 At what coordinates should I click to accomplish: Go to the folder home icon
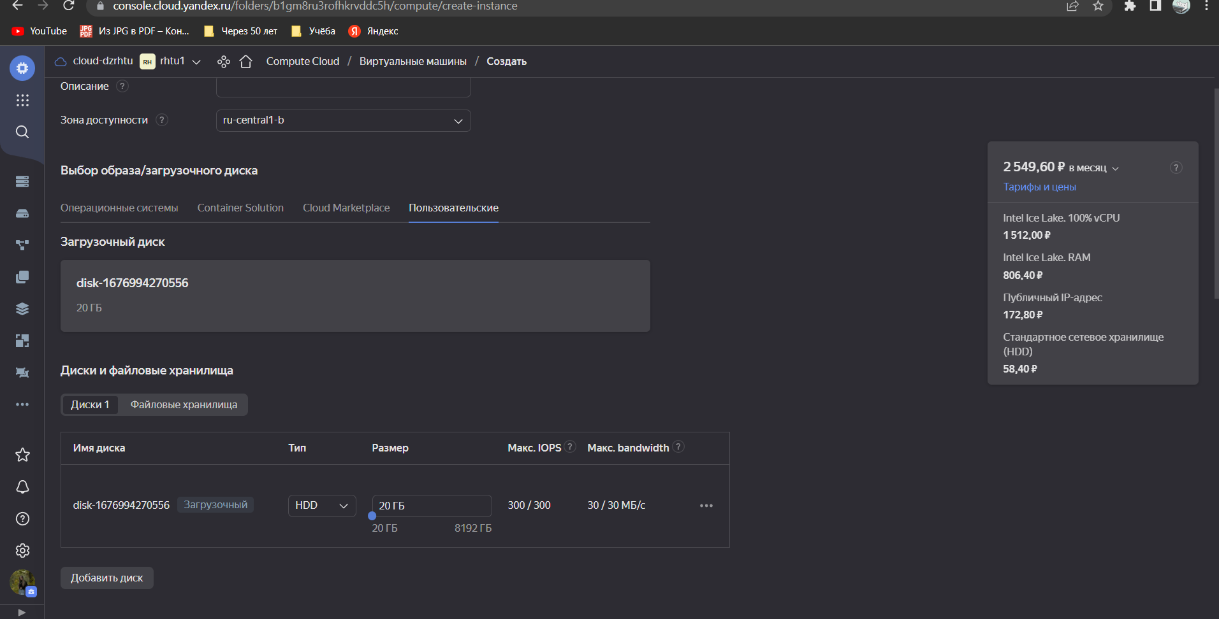tap(245, 62)
